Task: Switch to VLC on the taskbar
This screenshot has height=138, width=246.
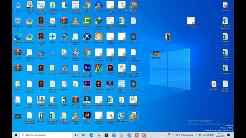Action: (x=121, y=135)
